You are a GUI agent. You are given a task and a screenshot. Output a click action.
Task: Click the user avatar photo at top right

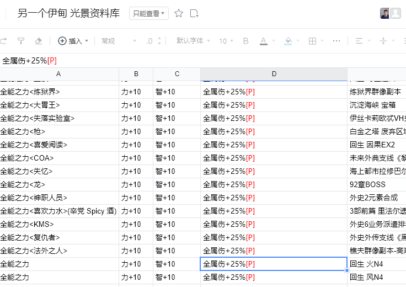coord(385,13)
